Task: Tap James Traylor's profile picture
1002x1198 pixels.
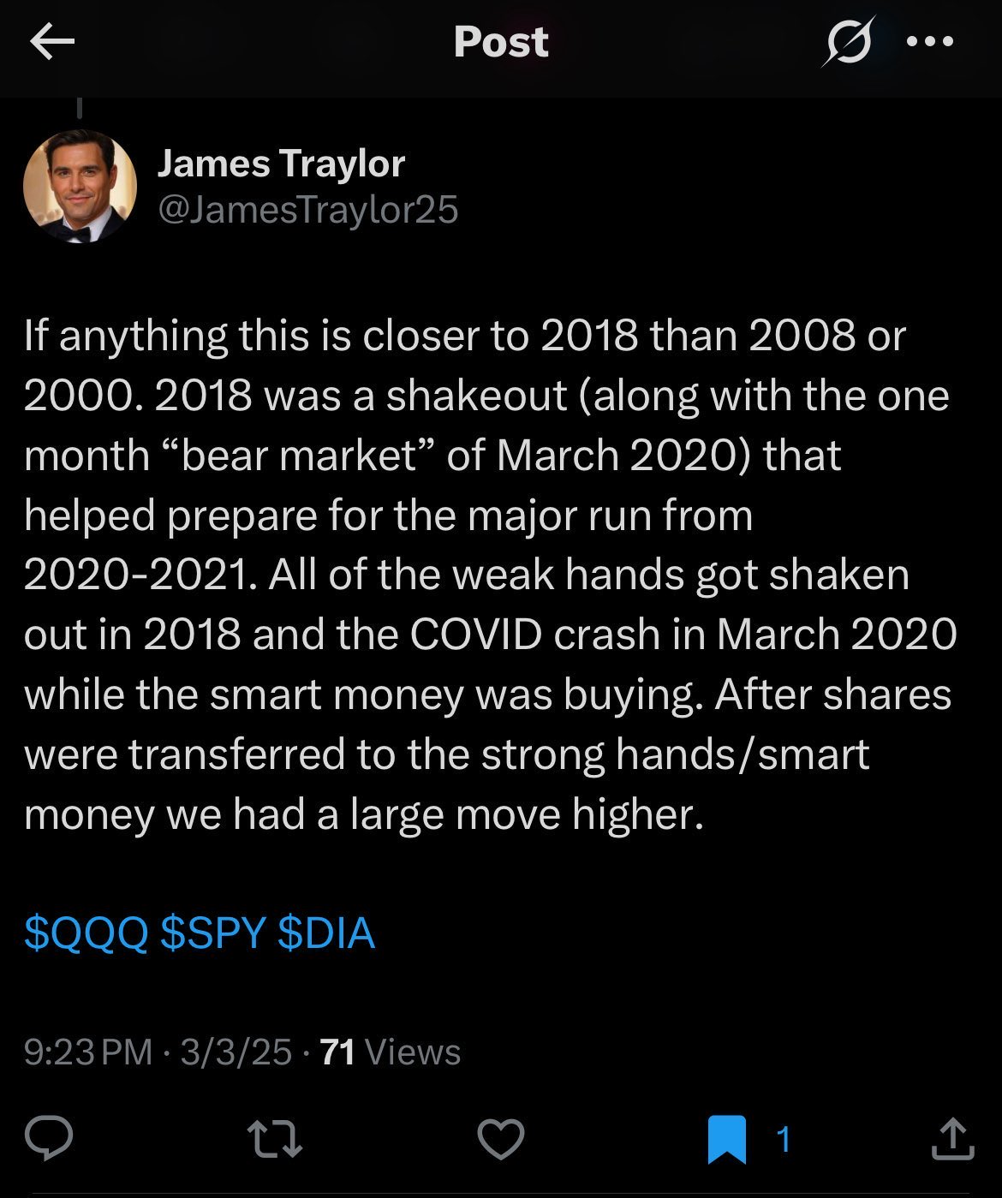Action: click(80, 186)
